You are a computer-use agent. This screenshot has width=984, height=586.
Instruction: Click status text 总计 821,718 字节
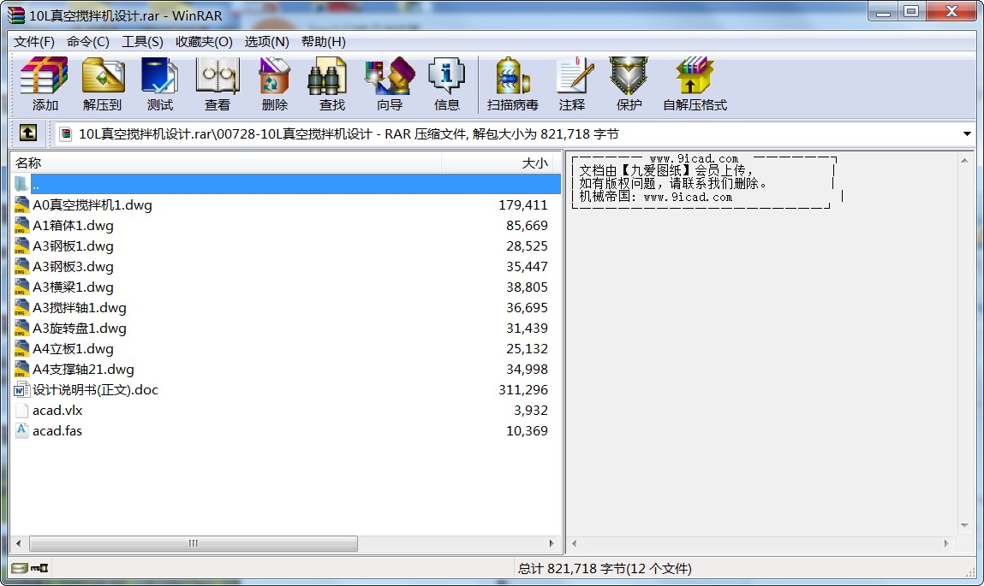(605, 568)
